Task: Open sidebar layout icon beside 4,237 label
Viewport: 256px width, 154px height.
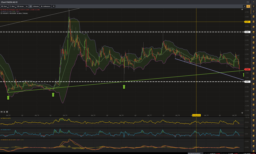Action: point(253,22)
